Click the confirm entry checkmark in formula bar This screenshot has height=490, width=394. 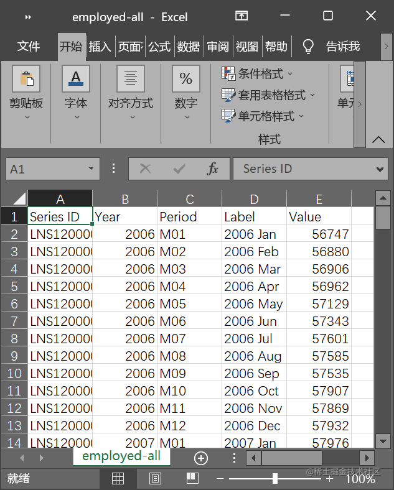click(x=179, y=169)
